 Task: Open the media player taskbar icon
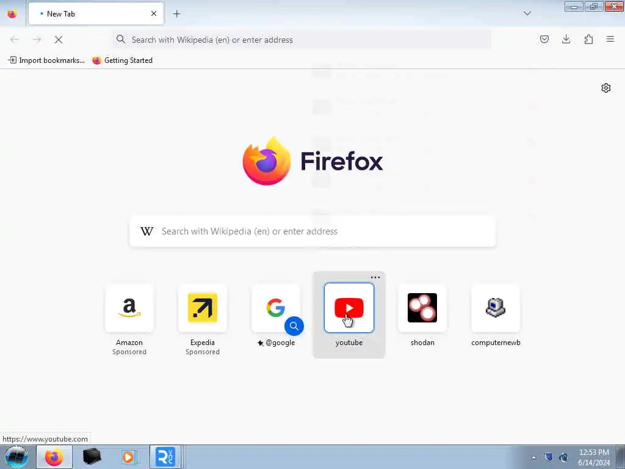[128, 457]
